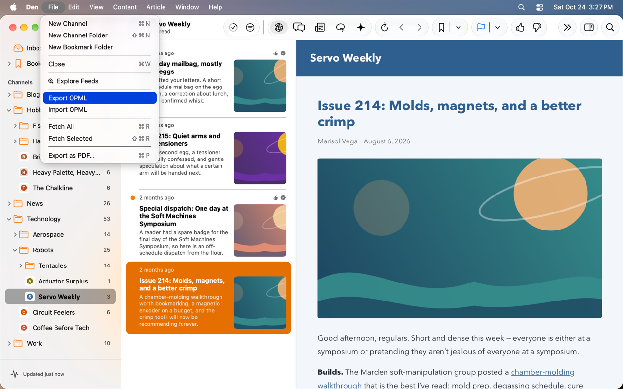Collapse the Technology folder chevron
623x389 pixels.
[9, 219]
